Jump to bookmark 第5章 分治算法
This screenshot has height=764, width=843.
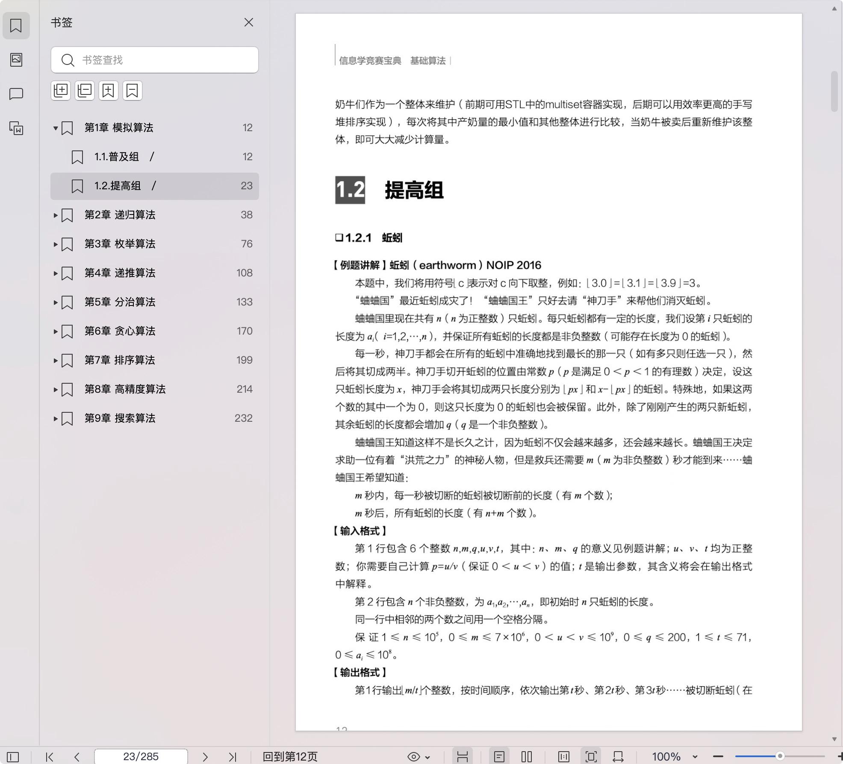tap(120, 302)
